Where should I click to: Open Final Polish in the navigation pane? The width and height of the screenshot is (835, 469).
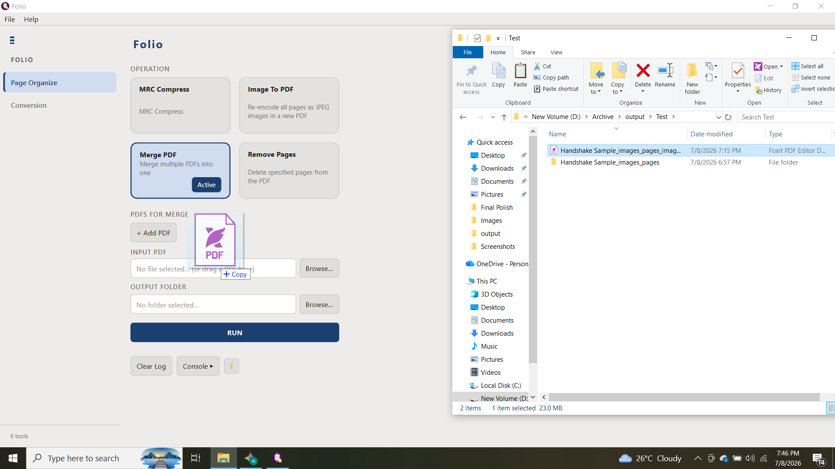coord(497,208)
